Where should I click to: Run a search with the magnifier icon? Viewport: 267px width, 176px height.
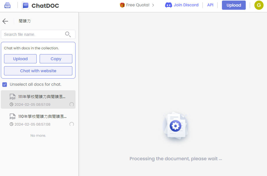pos(68,34)
